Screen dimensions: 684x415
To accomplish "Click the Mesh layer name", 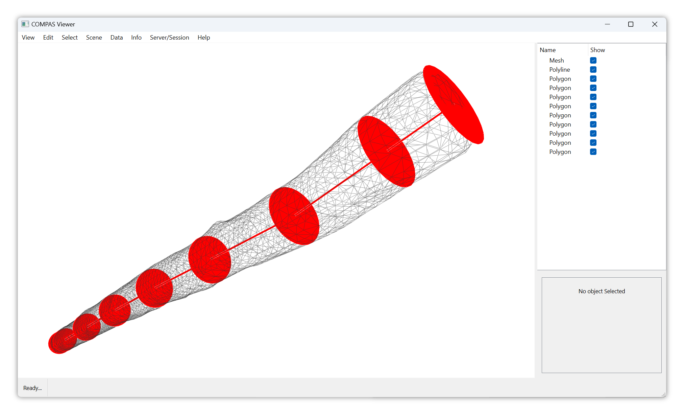I will [x=557, y=60].
